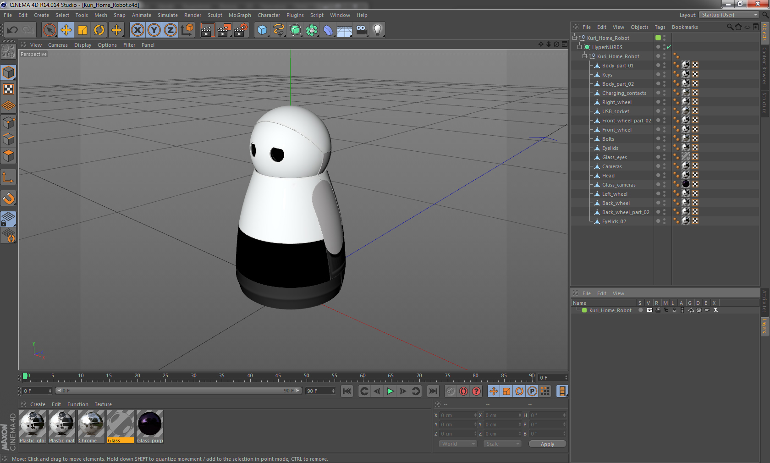This screenshot has height=463, width=770.
Task: Select the Plastic_mat material swatch
Action: [61, 427]
